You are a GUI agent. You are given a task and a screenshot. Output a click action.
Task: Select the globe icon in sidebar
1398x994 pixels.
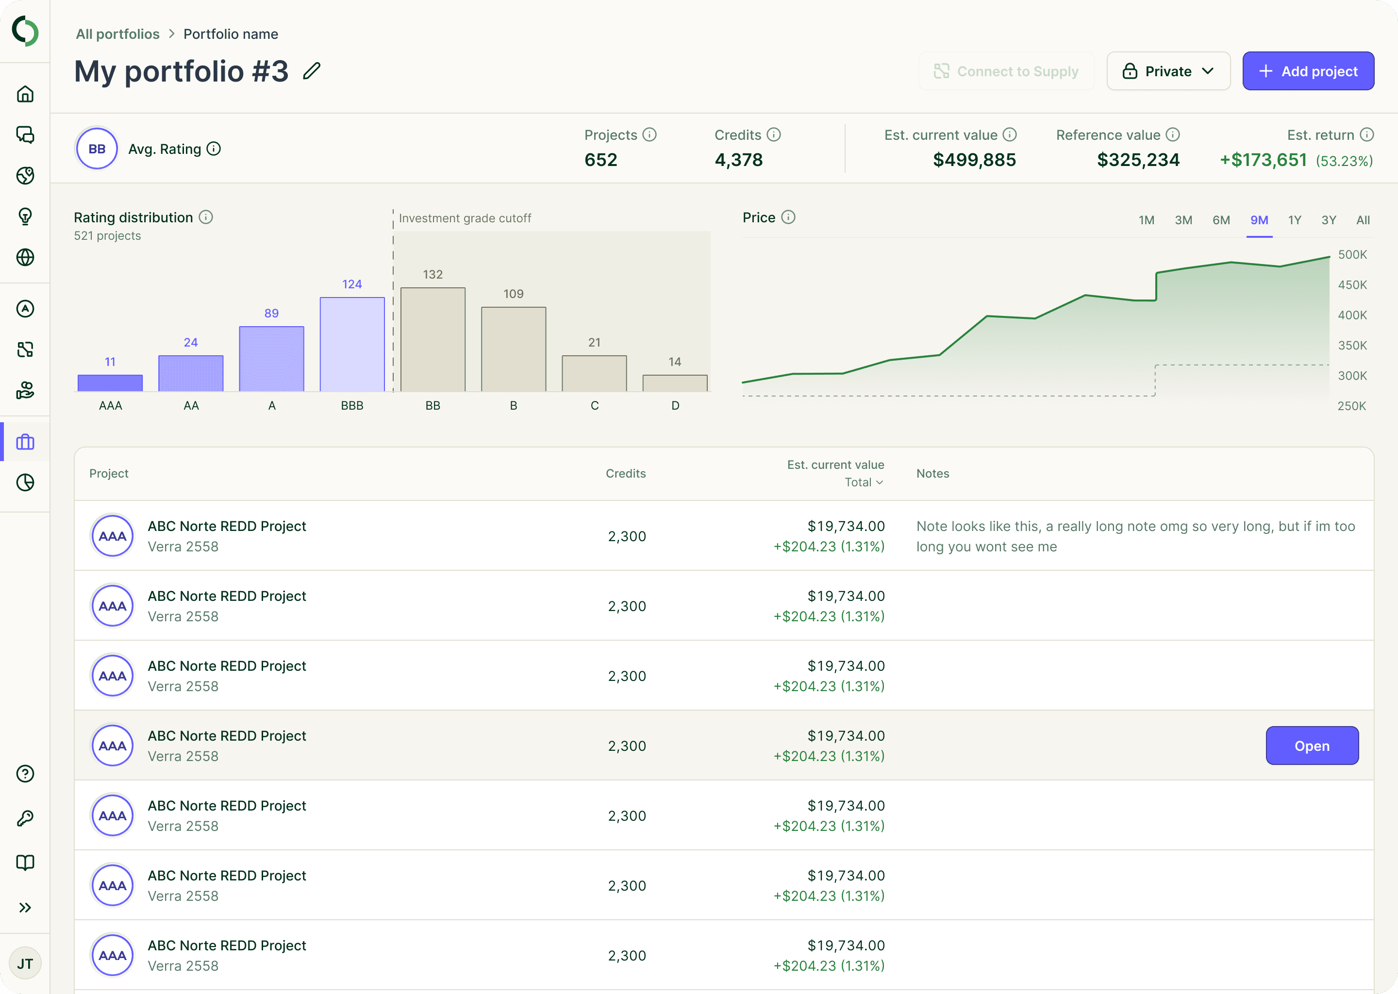[25, 257]
